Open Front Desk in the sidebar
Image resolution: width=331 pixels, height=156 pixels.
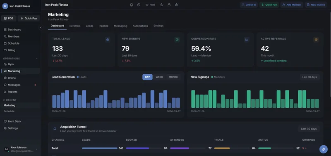[x=20, y=121]
